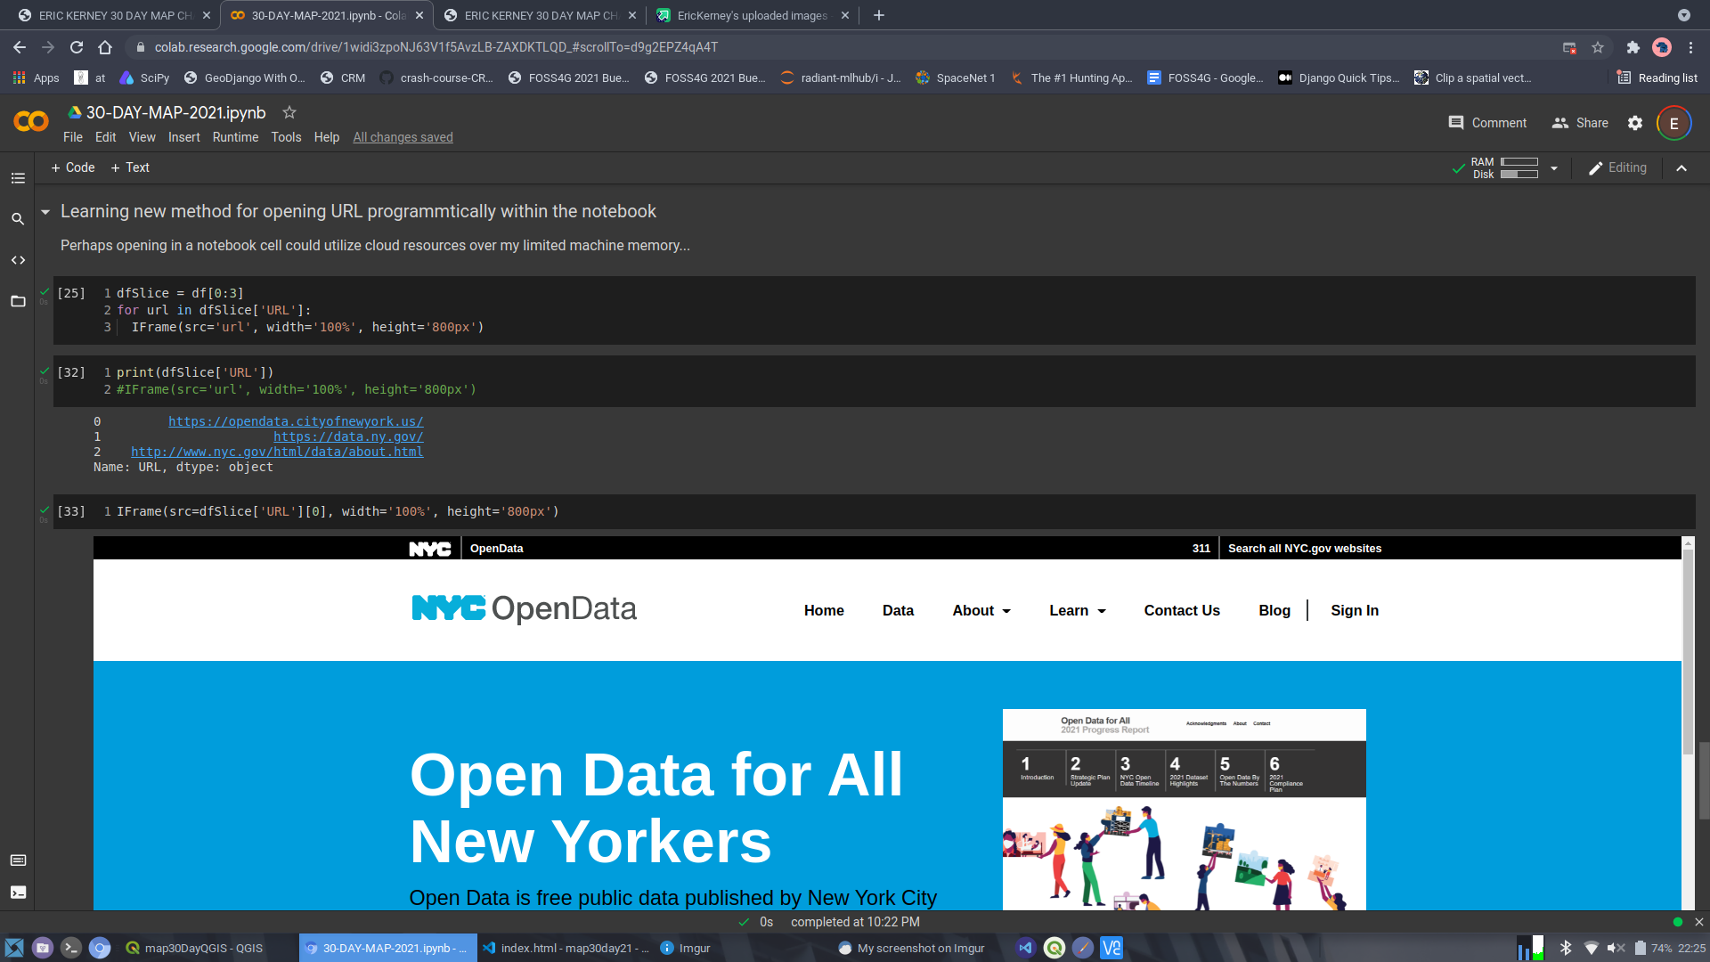Click the Code snippets icon in sidebar
Image resolution: width=1710 pixels, height=962 pixels.
coord(18,258)
